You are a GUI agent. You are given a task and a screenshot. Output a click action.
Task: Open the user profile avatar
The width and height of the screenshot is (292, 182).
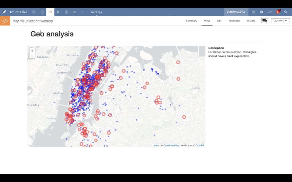(x=278, y=12)
